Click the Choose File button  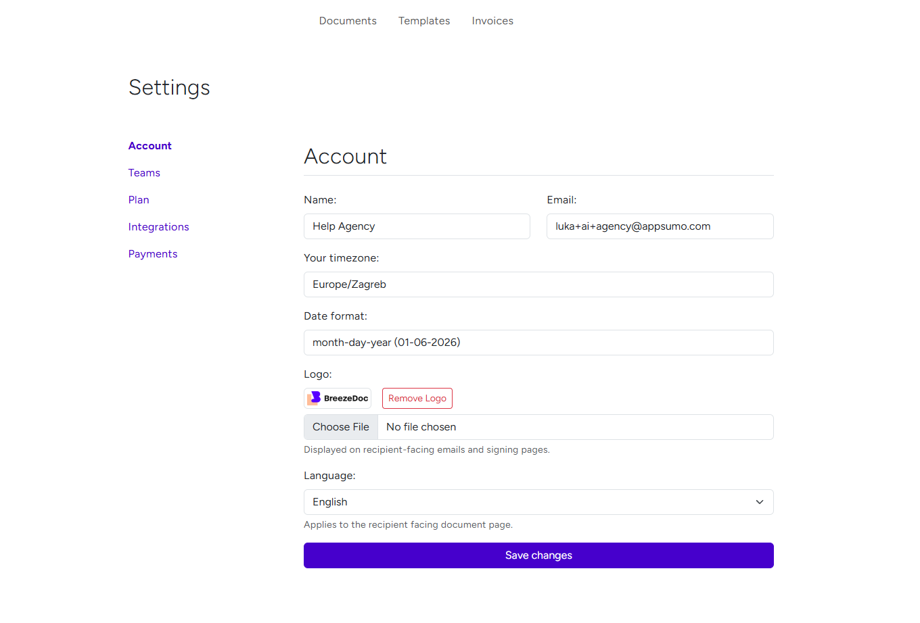click(340, 426)
